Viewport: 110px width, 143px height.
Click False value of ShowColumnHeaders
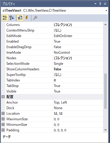[58, 69]
